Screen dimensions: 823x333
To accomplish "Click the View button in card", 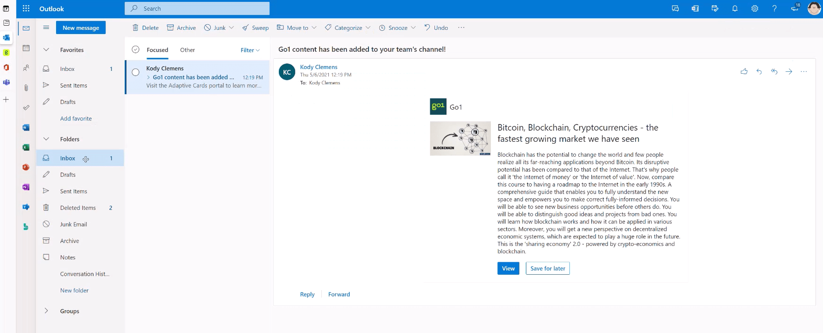I will pyautogui.click(x=508, y=268).
